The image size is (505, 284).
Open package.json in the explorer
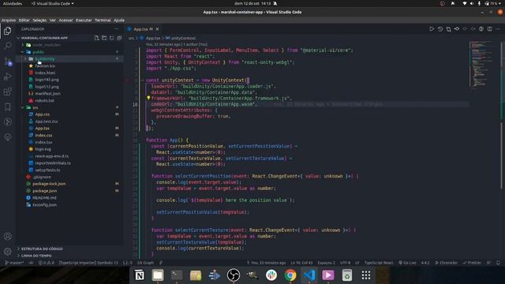click(x=44, y=191)
